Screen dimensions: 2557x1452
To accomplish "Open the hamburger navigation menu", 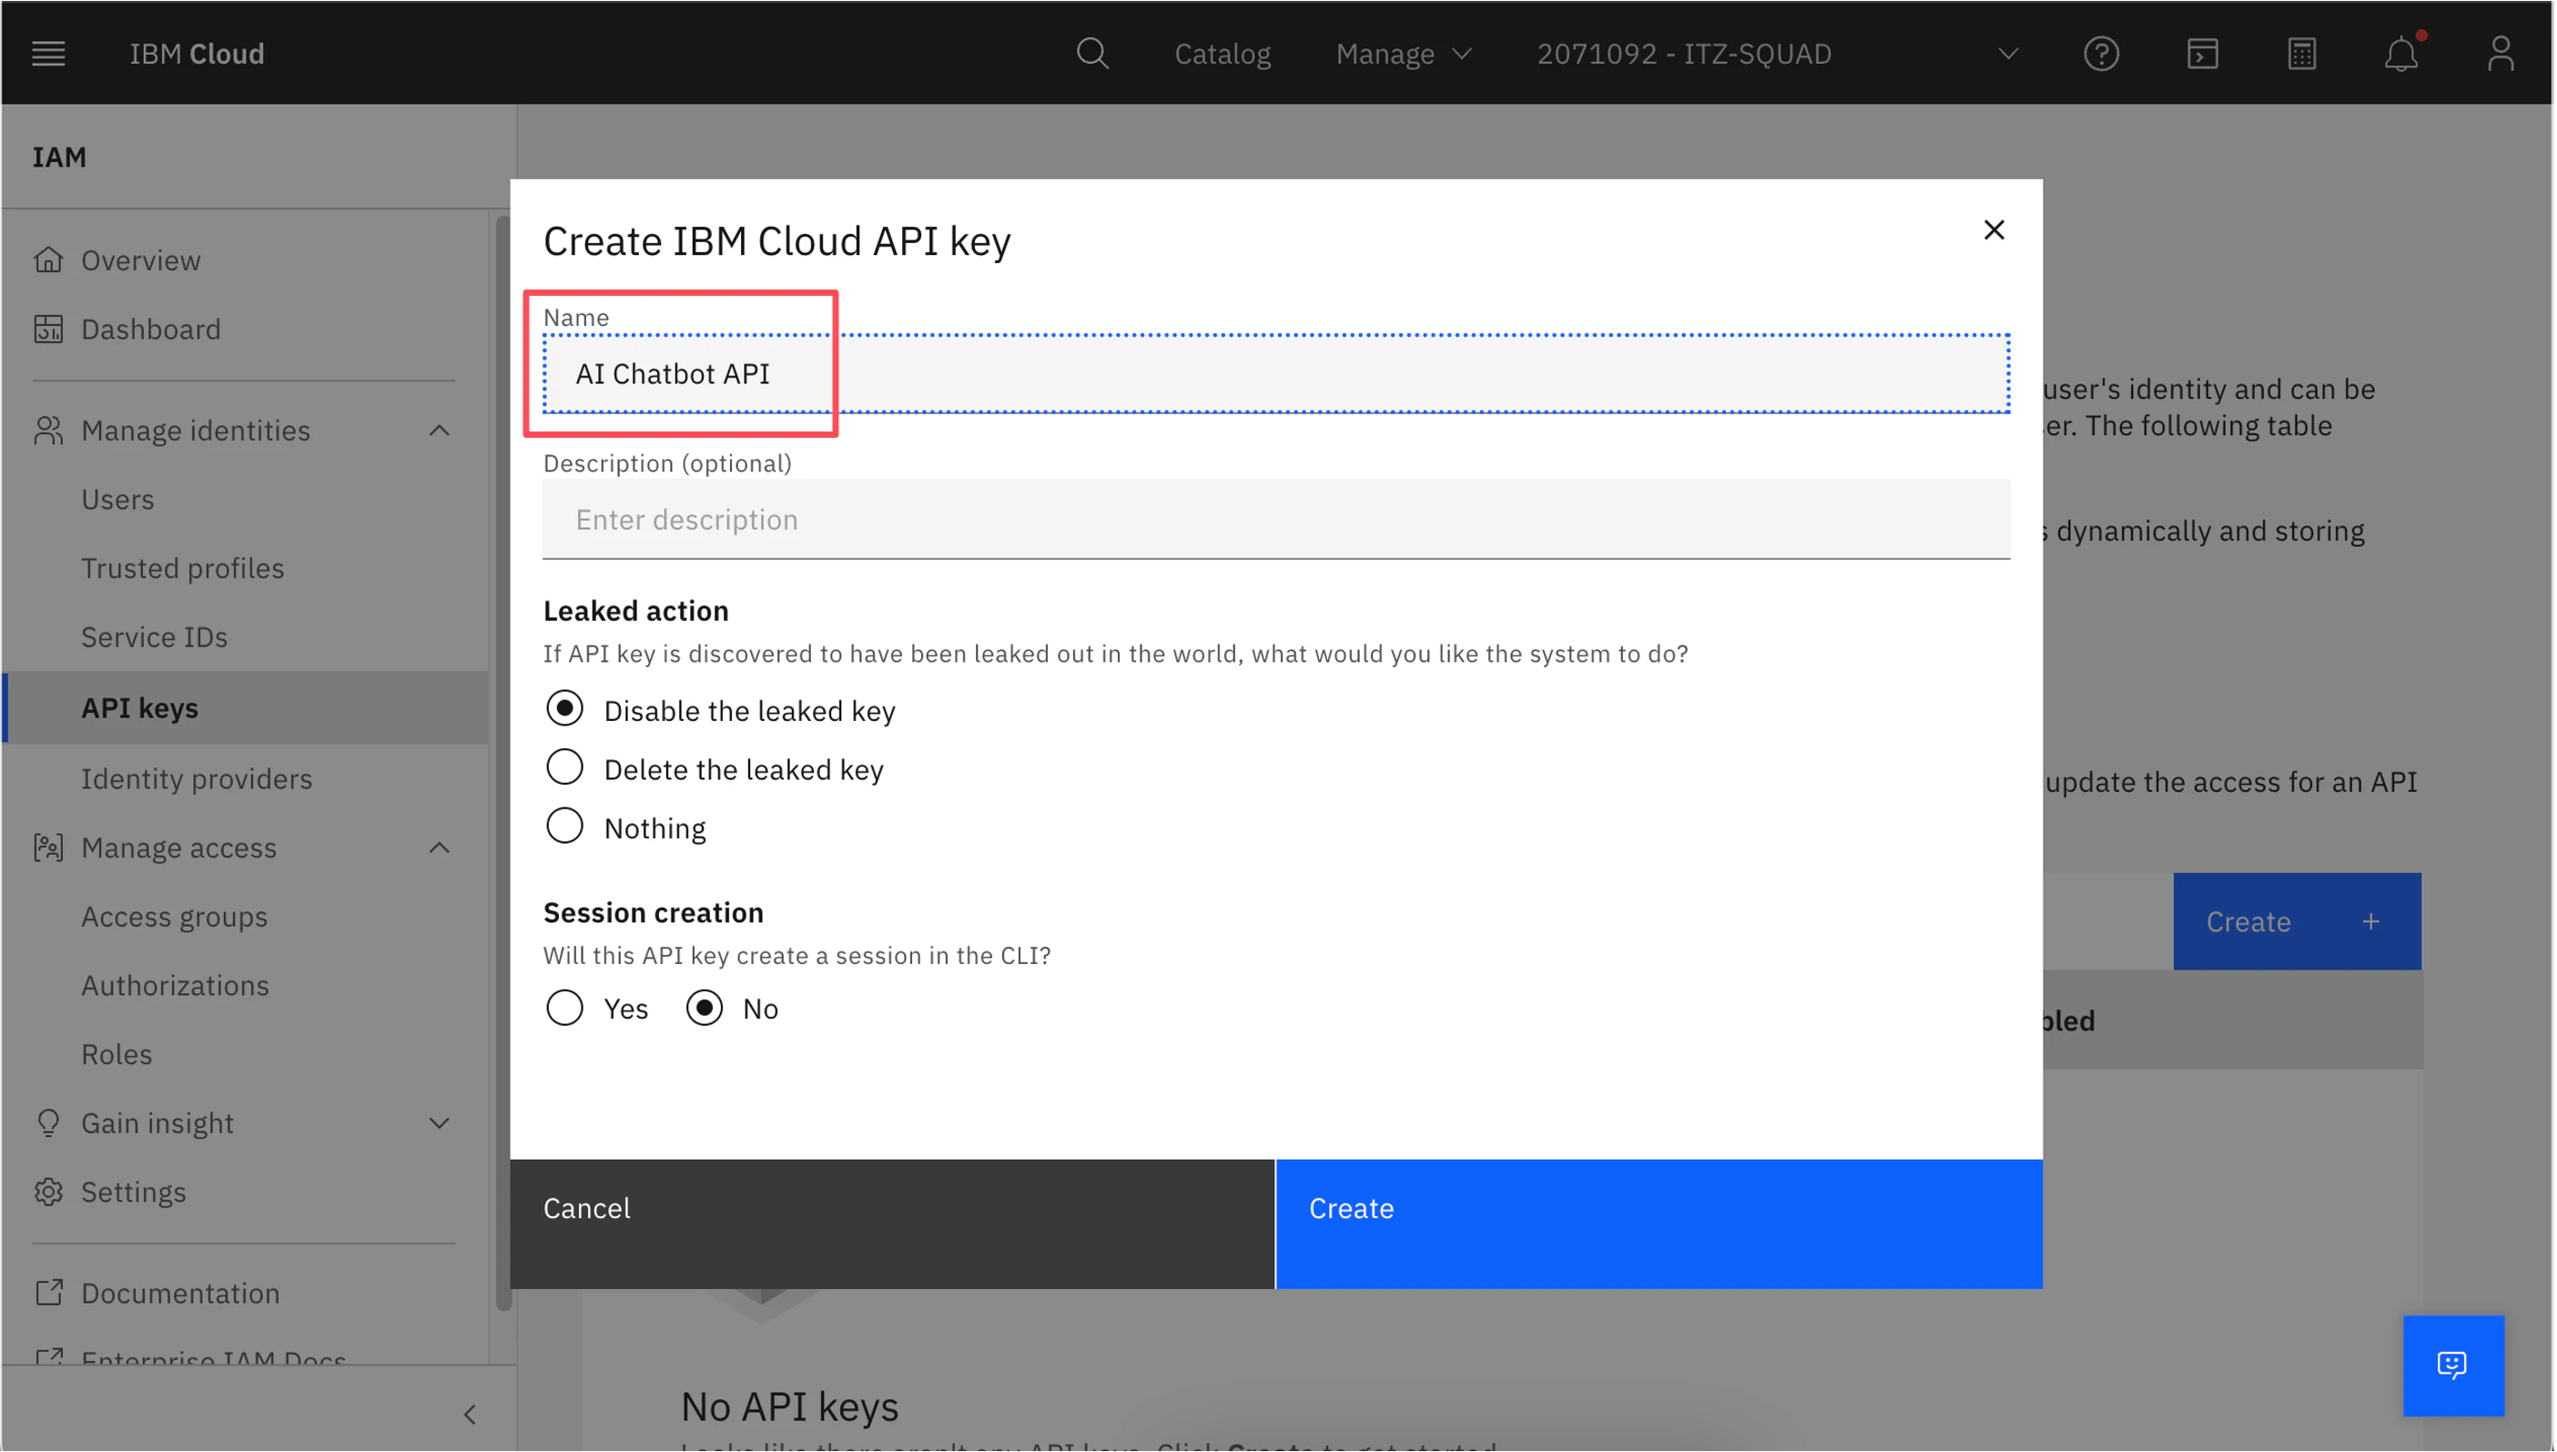I will click(48, 54).
